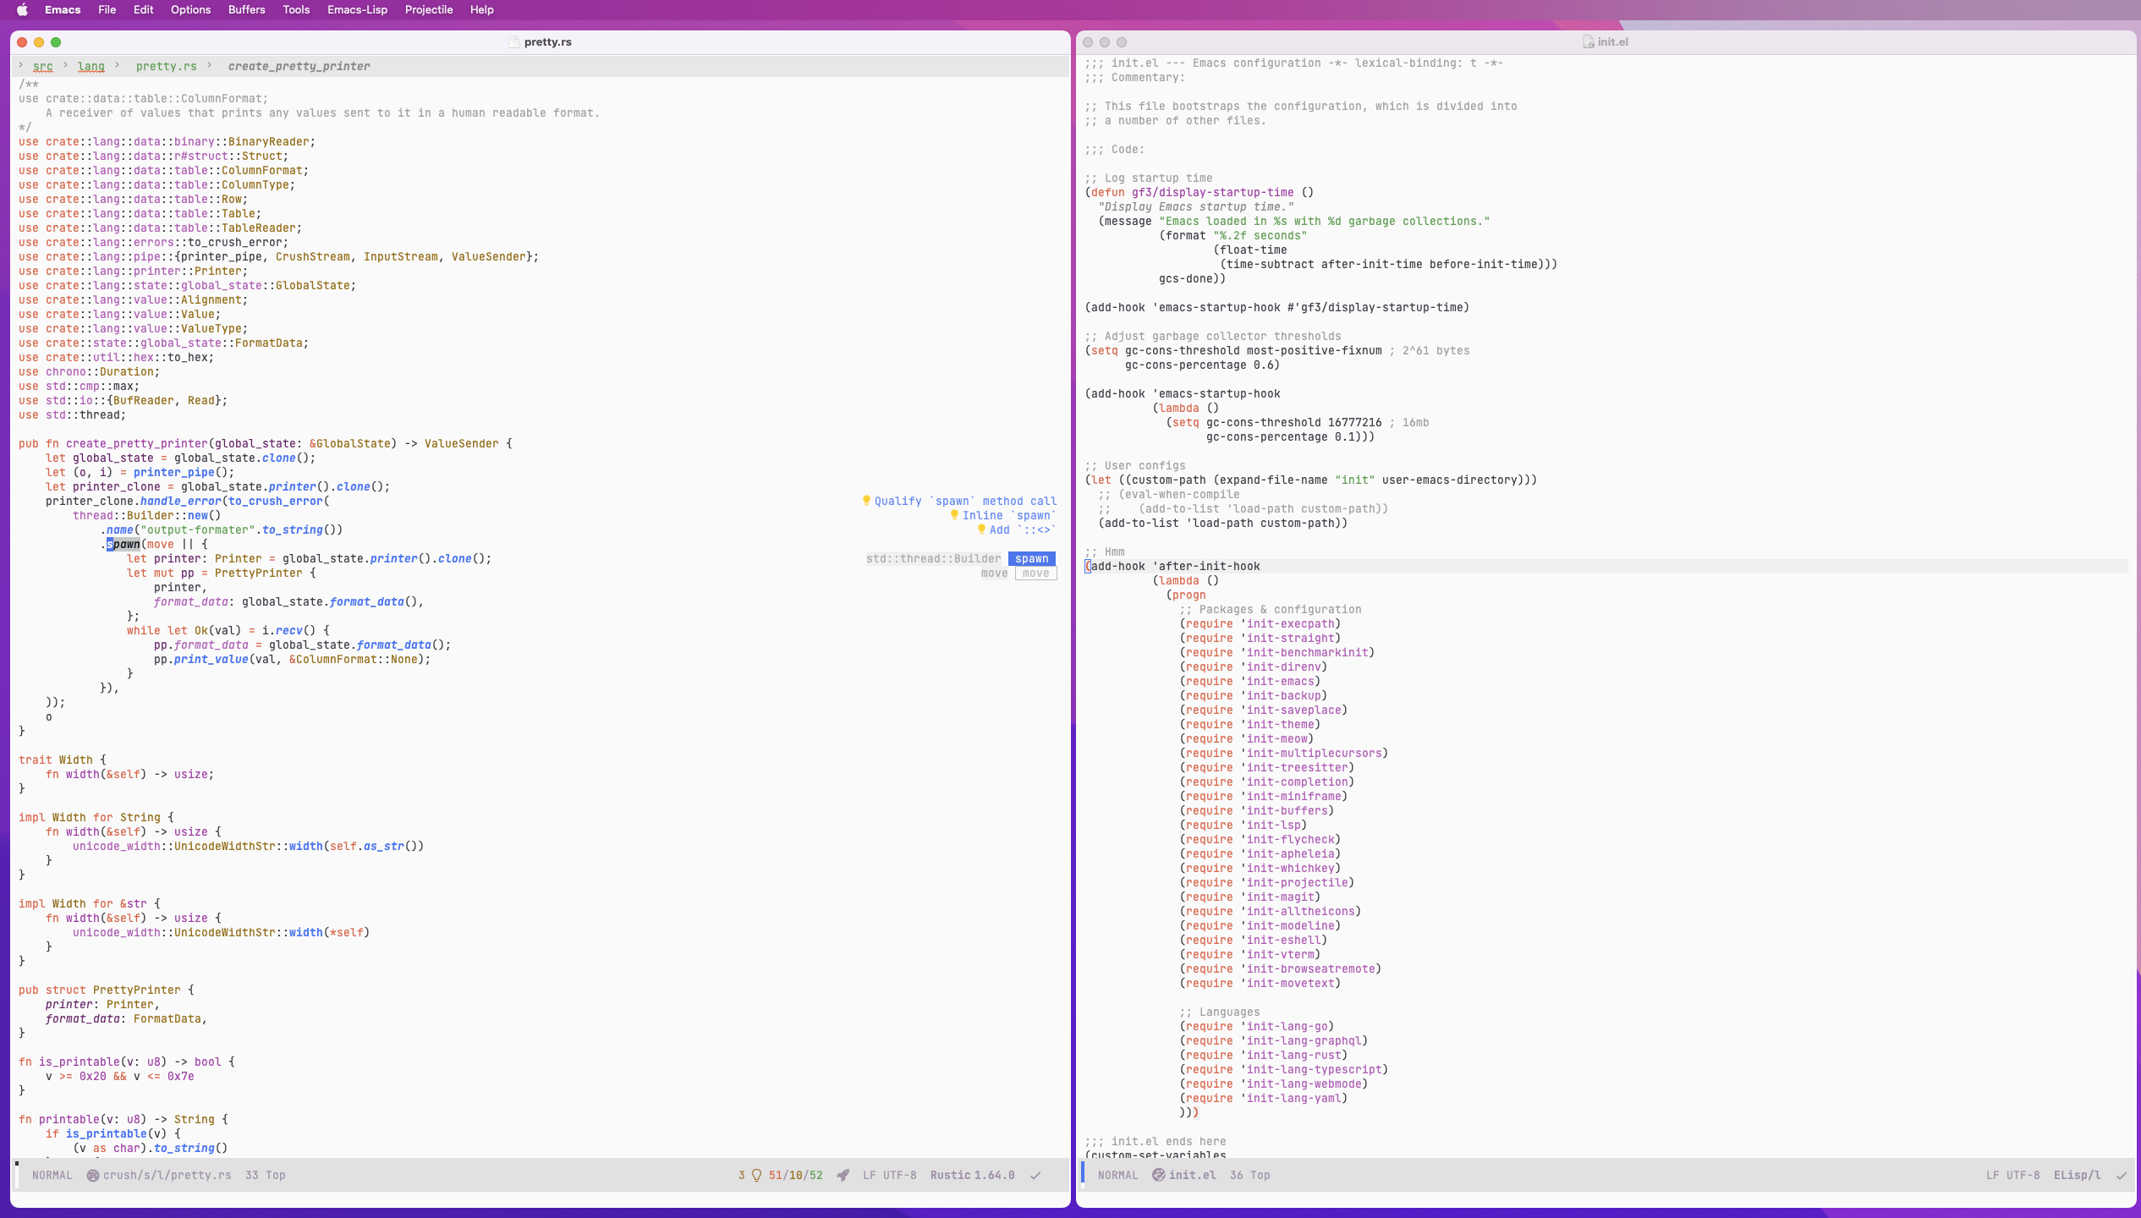Click pretty.rs in the breadcrumb
The image size is (2141, 1218).
(x=166, y=66)
